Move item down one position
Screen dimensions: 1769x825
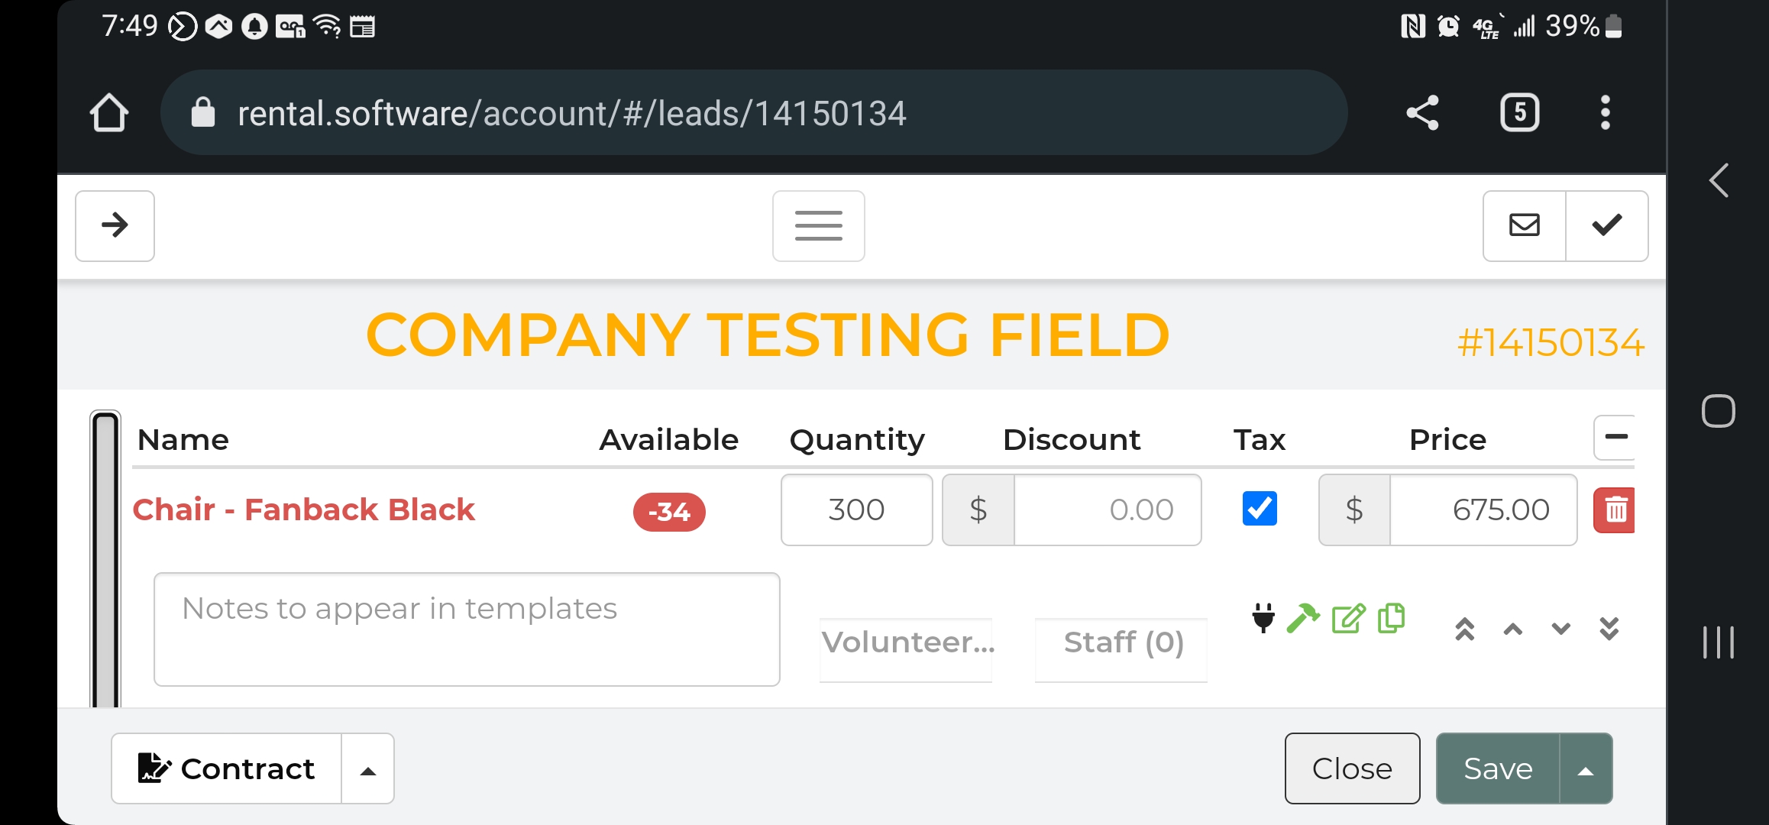(1560, 629)
